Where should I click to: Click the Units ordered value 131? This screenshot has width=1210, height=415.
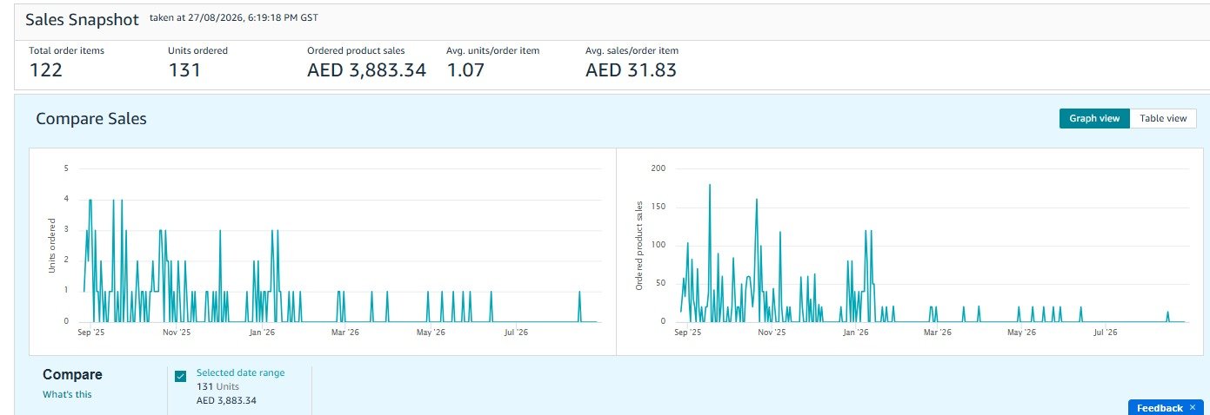[x=184, y=70]
